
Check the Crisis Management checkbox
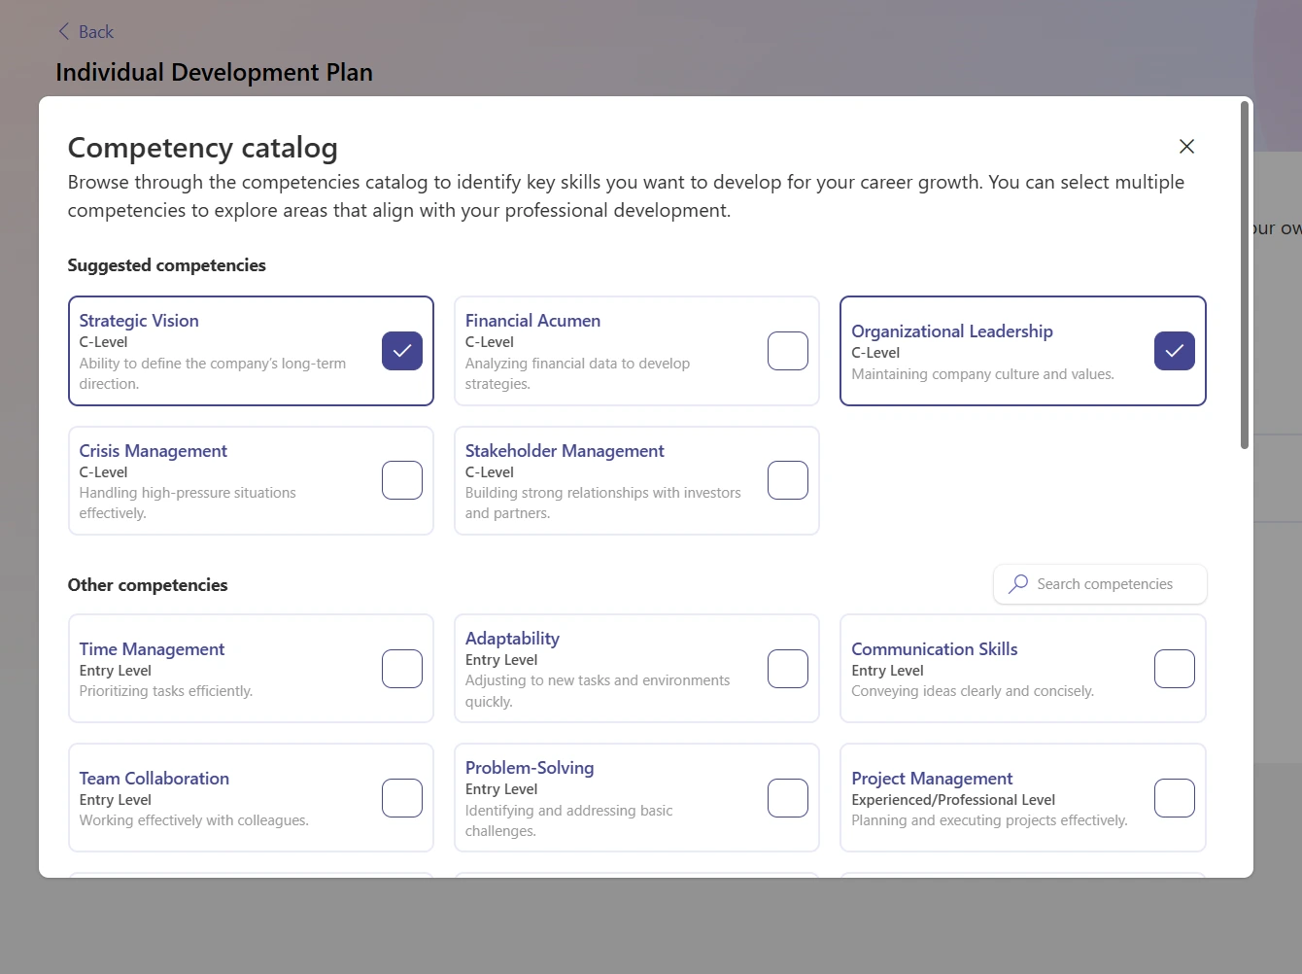pyautogui.click(x=402, y=480)
